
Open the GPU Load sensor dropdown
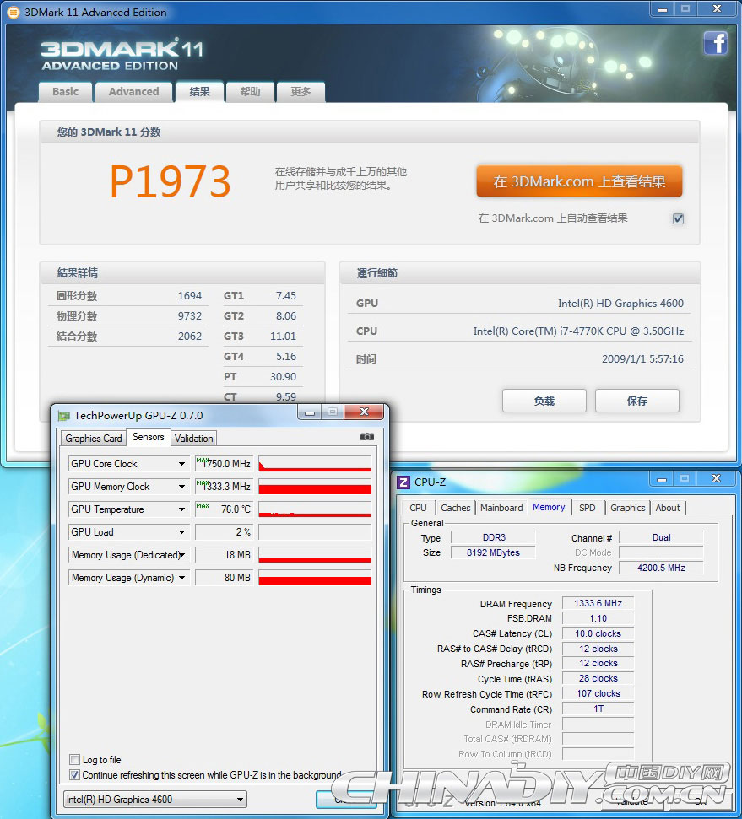pos(181,532)
